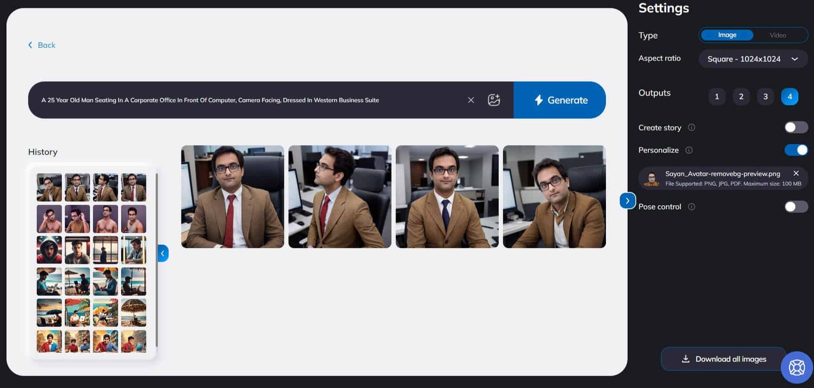
Task: Click the Personalize label
Action: coord(658,150)
